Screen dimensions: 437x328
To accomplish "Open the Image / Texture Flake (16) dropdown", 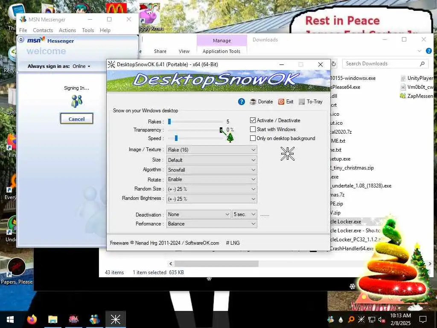I will (212, 150).
